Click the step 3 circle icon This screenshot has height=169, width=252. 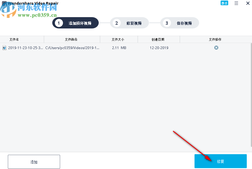coord(167,23)
